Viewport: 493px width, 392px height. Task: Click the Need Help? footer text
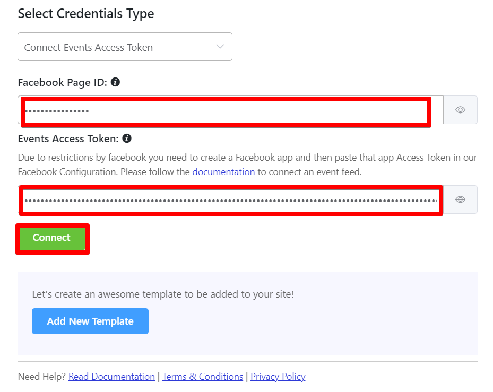(42, 376)
